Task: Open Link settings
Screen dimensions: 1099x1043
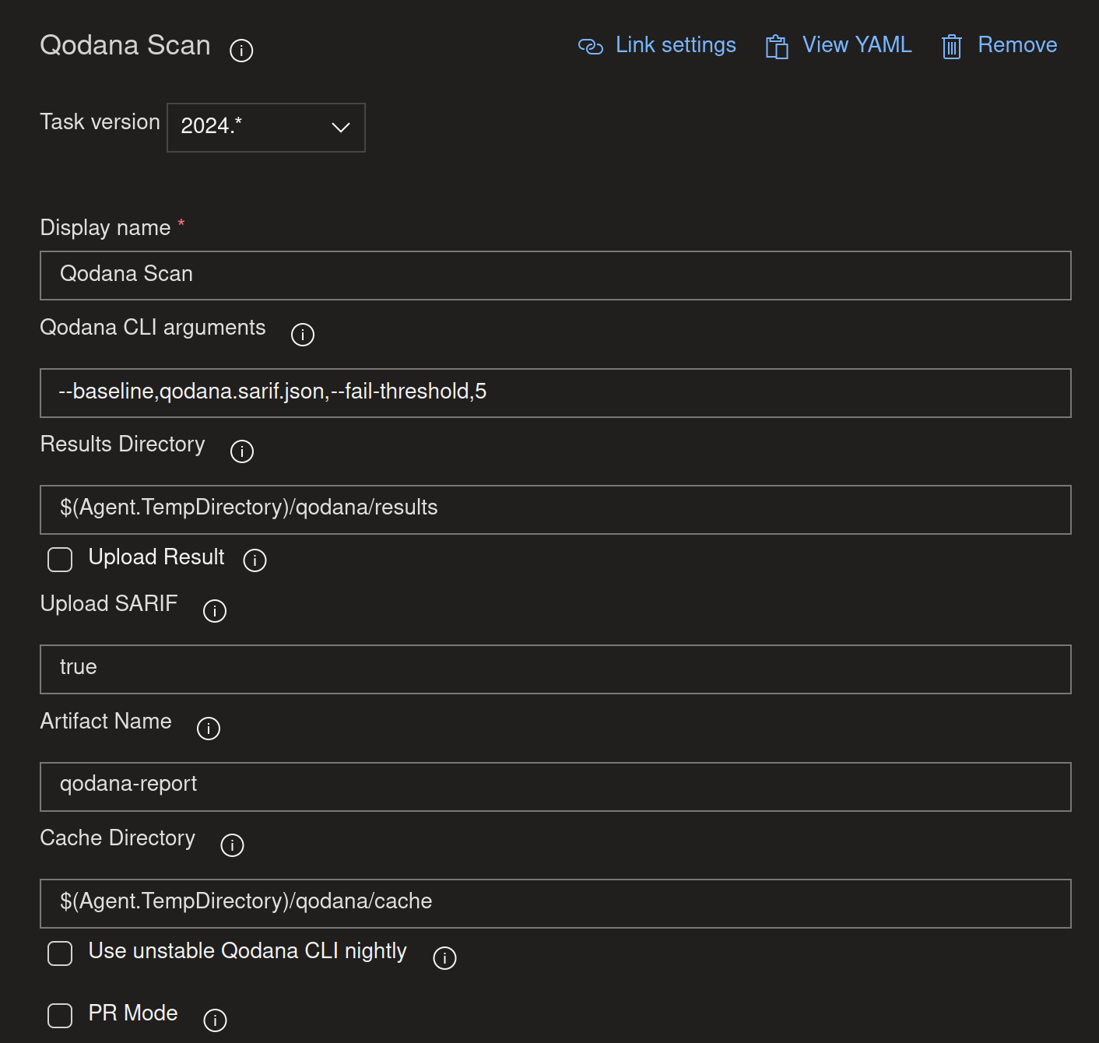Action: coord(658,45)
